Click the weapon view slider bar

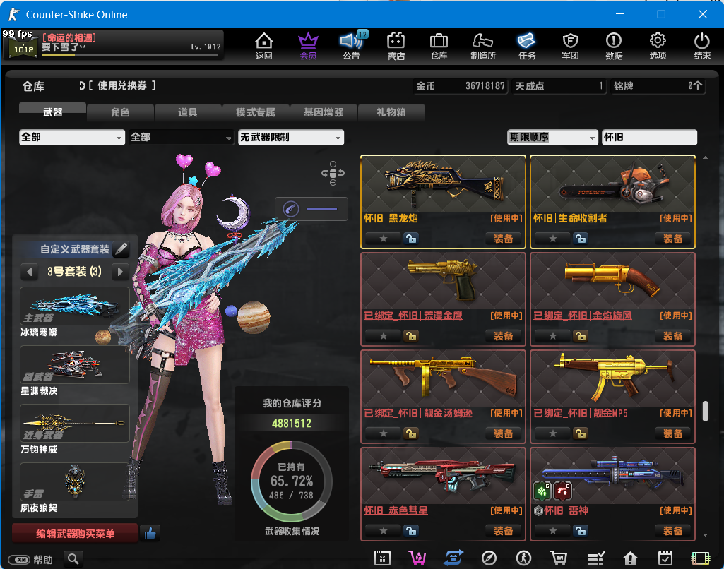click(322, 209)
